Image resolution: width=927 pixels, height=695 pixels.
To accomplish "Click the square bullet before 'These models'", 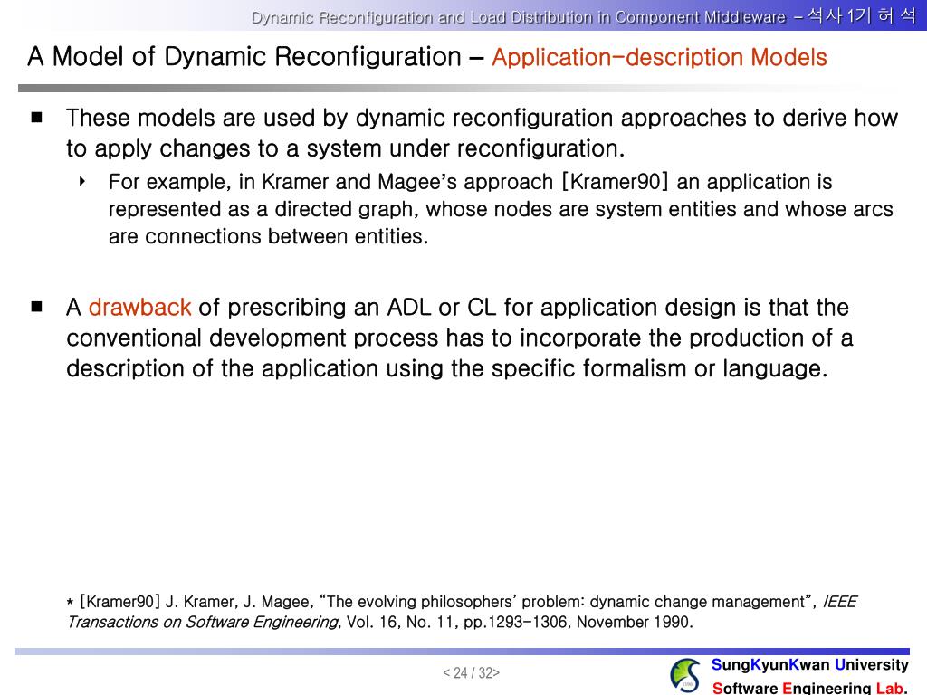I will pos(36,117).
